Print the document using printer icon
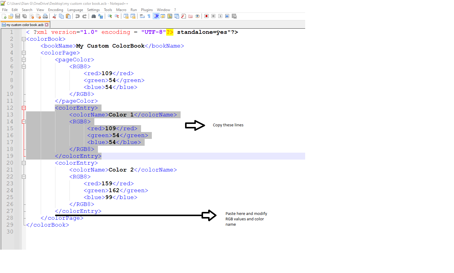The height and width of the screenshot is (273, 454). point(45,16)
